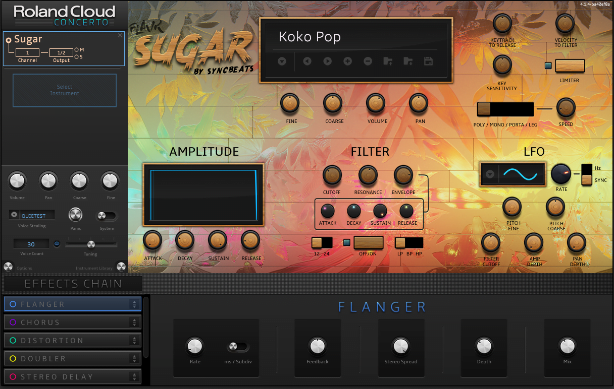Image resolution: width=614 pixels, height=389 pixels.
Task: Toggle the 12 / 24 filter slope switch
Action: 322,243
